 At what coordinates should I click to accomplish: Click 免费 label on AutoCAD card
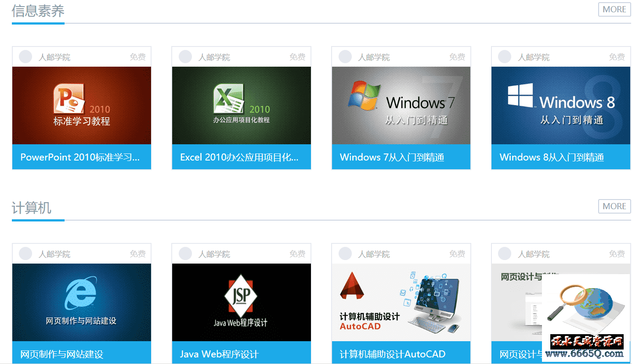(x=457, y=253)
